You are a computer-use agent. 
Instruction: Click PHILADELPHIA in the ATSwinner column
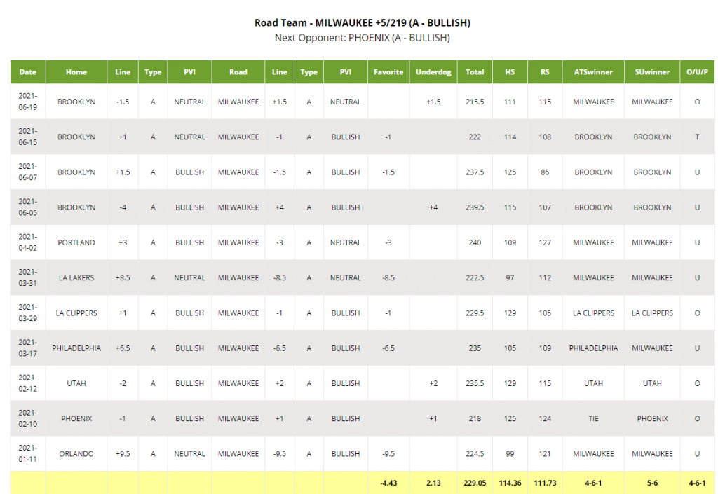point(593,348)
